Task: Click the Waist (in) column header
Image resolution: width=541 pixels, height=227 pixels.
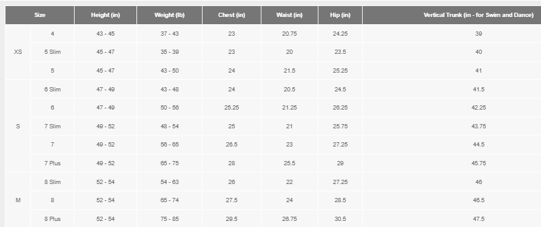Action: (289, 15)
